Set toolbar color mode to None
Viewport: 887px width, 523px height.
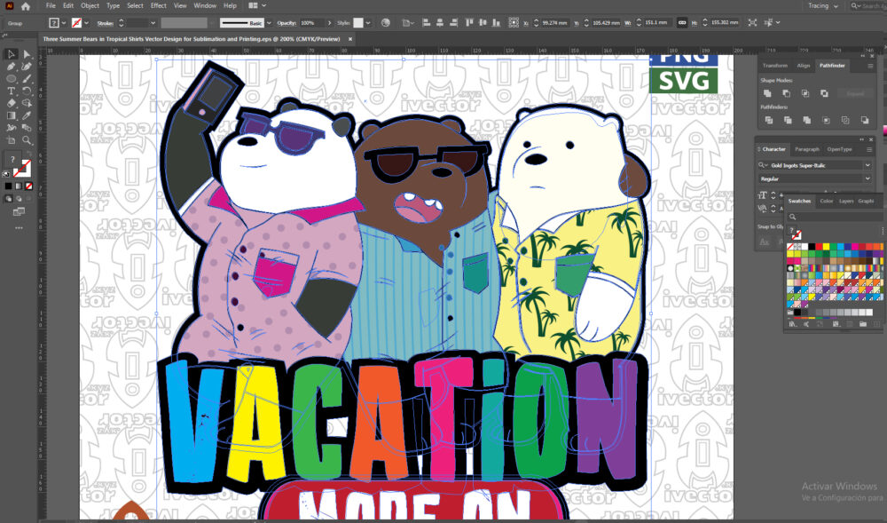(x=29, y=186)
